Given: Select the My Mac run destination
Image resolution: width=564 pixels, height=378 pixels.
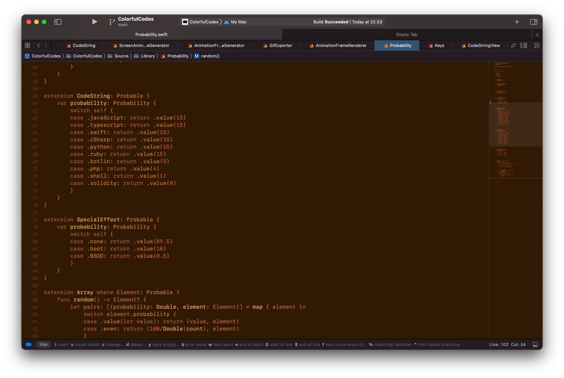Looking at the screenshot, I should click(x=235, y=22).
